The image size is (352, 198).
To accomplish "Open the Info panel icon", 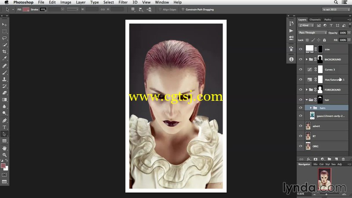I will point(291,59).
